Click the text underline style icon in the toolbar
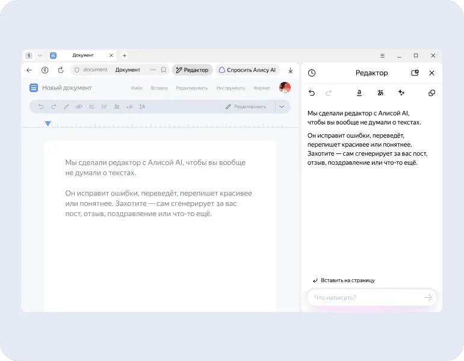This screenshot has width=464, height=361. (x=117, y=106)
